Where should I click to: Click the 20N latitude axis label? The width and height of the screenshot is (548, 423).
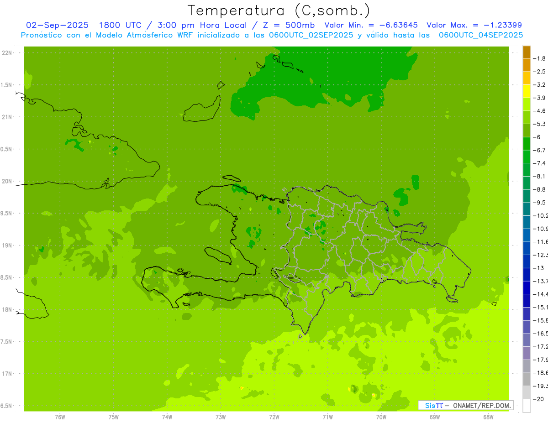point(7,181)
